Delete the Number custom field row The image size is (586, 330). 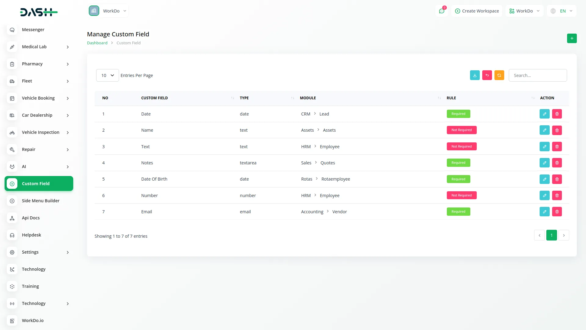557,196
